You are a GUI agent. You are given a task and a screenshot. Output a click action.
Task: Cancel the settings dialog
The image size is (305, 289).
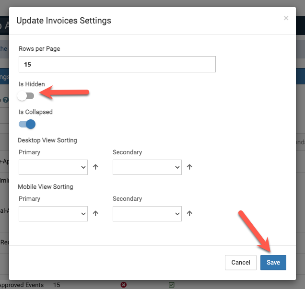pyautogui.click(x=241, y=262)
